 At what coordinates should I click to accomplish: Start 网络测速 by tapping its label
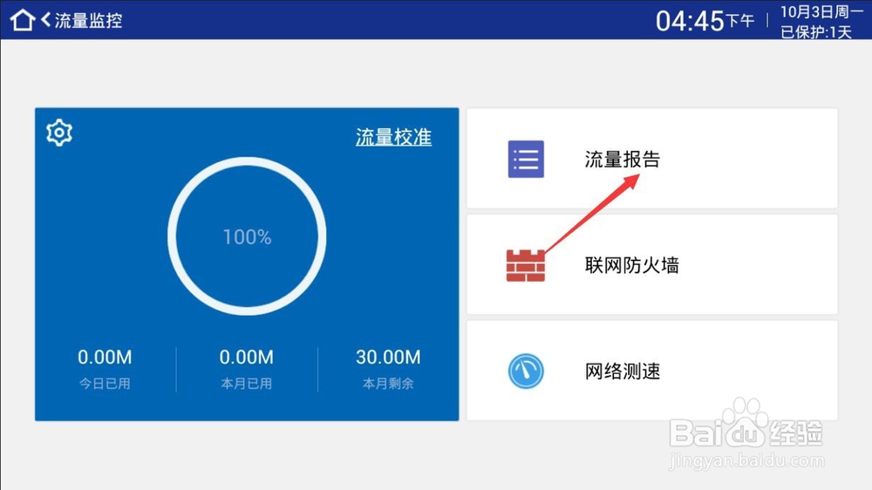(x=623, y=371)
